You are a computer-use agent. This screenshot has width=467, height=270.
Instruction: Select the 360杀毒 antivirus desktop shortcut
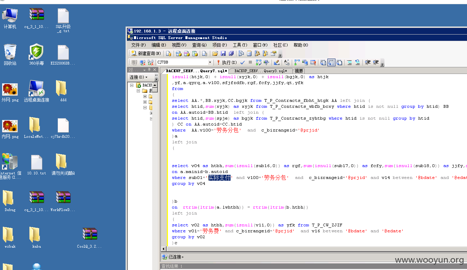[36, 55]
